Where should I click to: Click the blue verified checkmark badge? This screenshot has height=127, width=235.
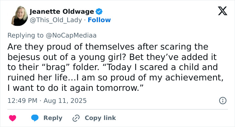[x=99, y=11]
